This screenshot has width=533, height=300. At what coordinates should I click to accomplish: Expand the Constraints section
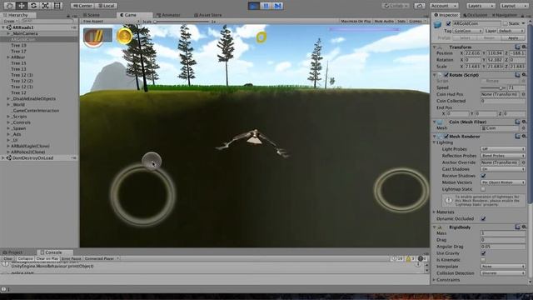[x=435, y=280]
